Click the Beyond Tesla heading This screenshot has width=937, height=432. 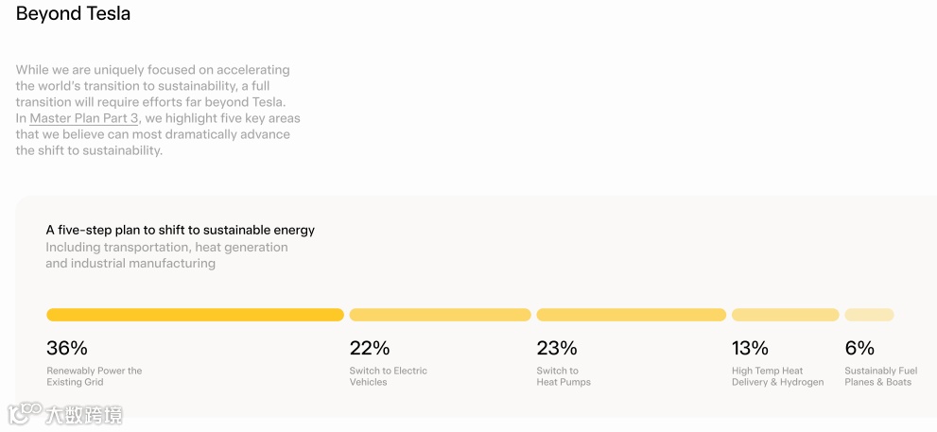tap(73, 14)
